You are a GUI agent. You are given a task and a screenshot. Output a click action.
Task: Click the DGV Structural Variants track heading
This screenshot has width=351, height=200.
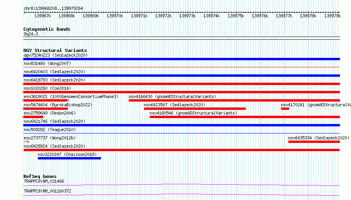(55, 50)
